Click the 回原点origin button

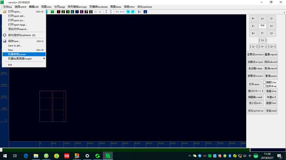tap(255, 62)
